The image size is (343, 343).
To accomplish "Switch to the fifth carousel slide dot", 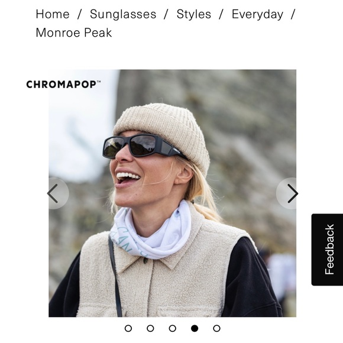I will (x=216, y=328).
